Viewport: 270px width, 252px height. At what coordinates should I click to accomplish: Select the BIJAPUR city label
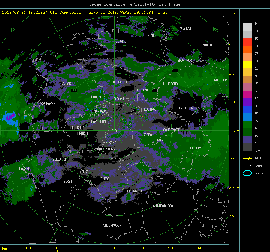click(x=122, y=41)
